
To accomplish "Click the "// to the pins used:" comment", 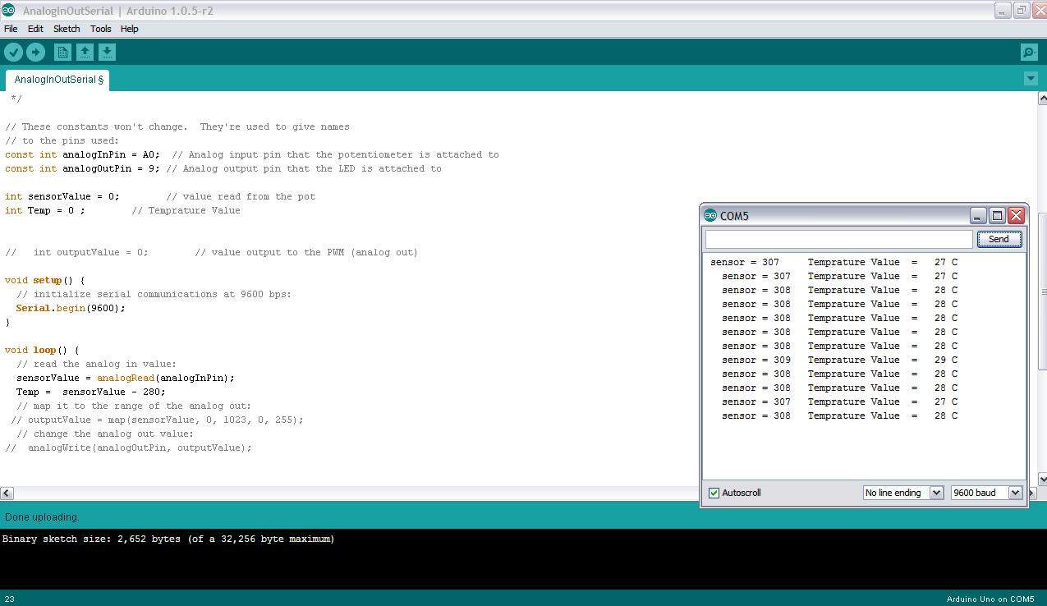I will pos(62,140).
